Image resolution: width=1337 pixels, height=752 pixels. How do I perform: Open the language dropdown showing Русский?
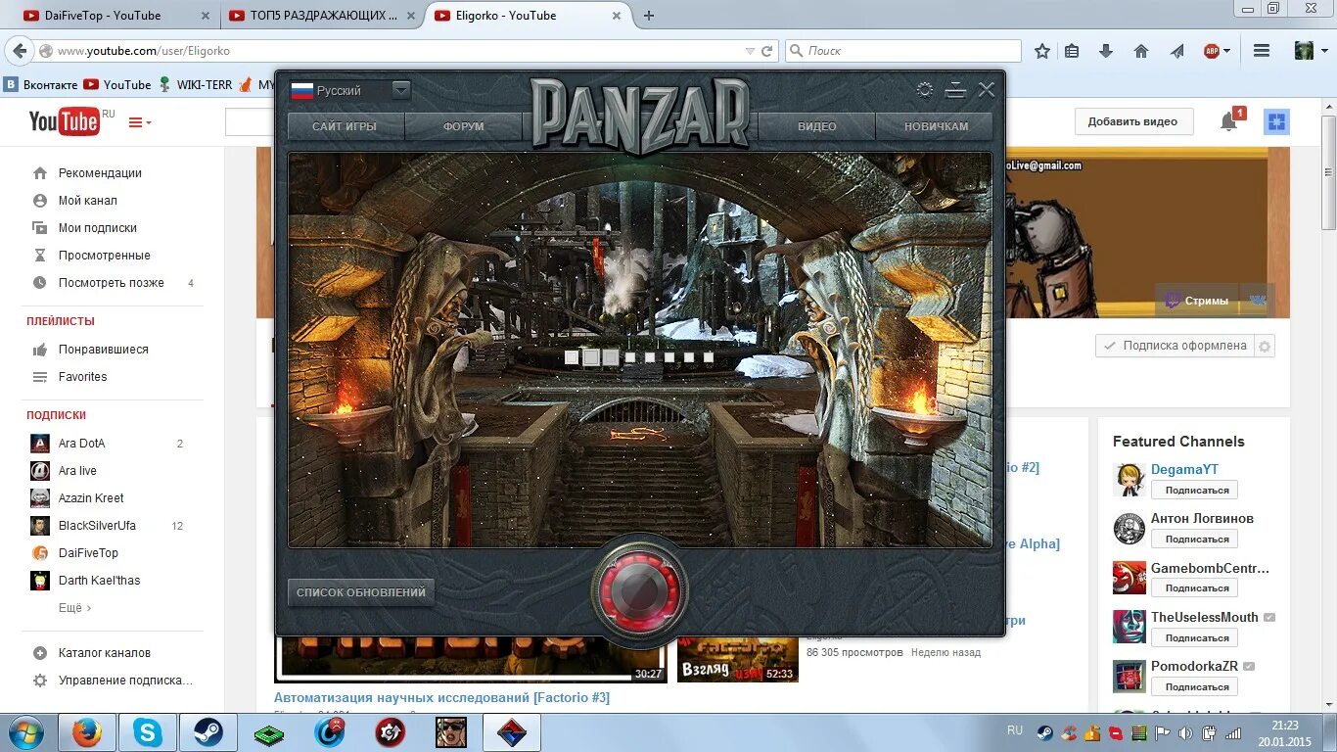(400, 90)
